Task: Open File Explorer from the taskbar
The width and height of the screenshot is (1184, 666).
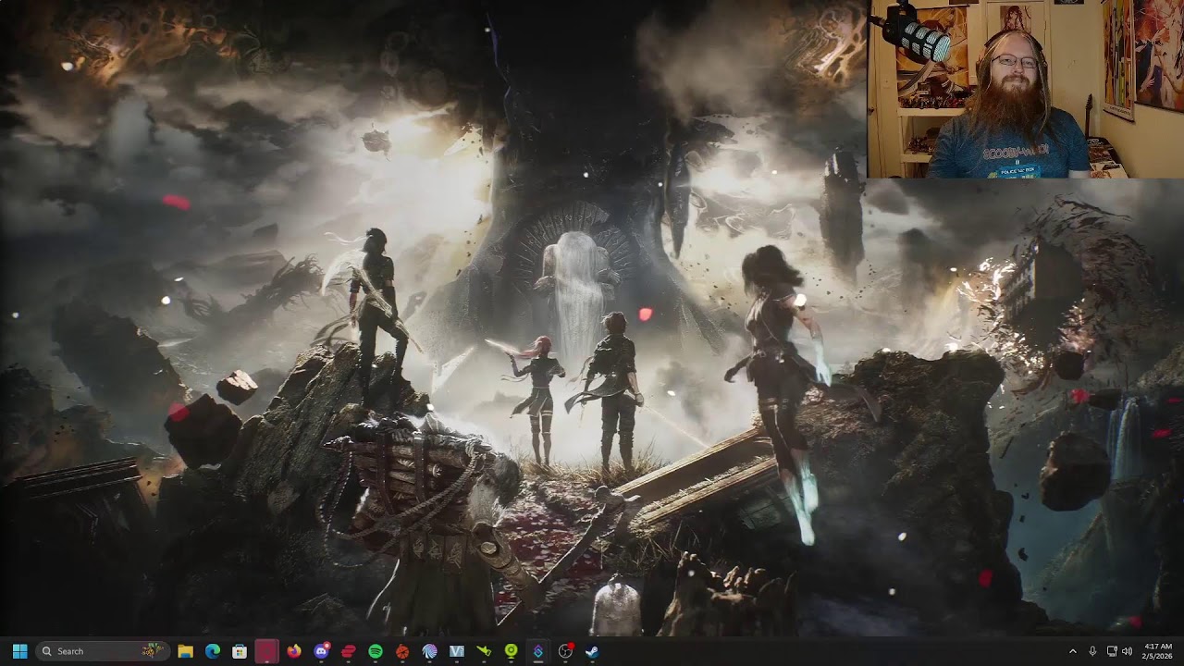Action: coord(185,651)
